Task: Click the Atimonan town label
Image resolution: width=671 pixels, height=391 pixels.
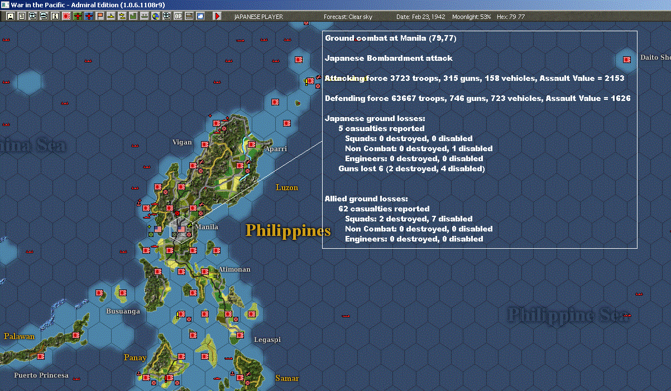Action: 234,269
